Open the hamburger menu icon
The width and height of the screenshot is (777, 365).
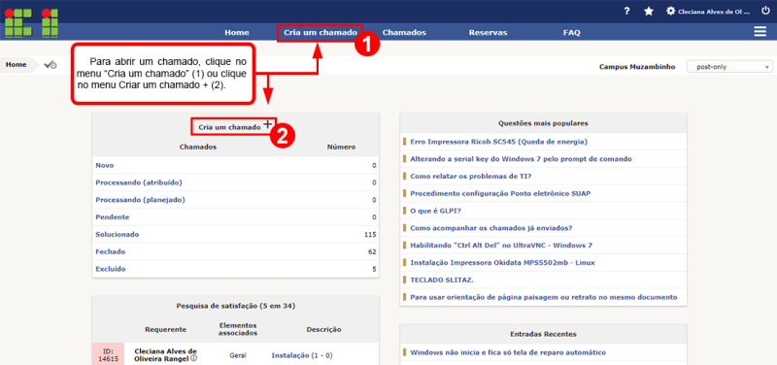click(760, 32)
